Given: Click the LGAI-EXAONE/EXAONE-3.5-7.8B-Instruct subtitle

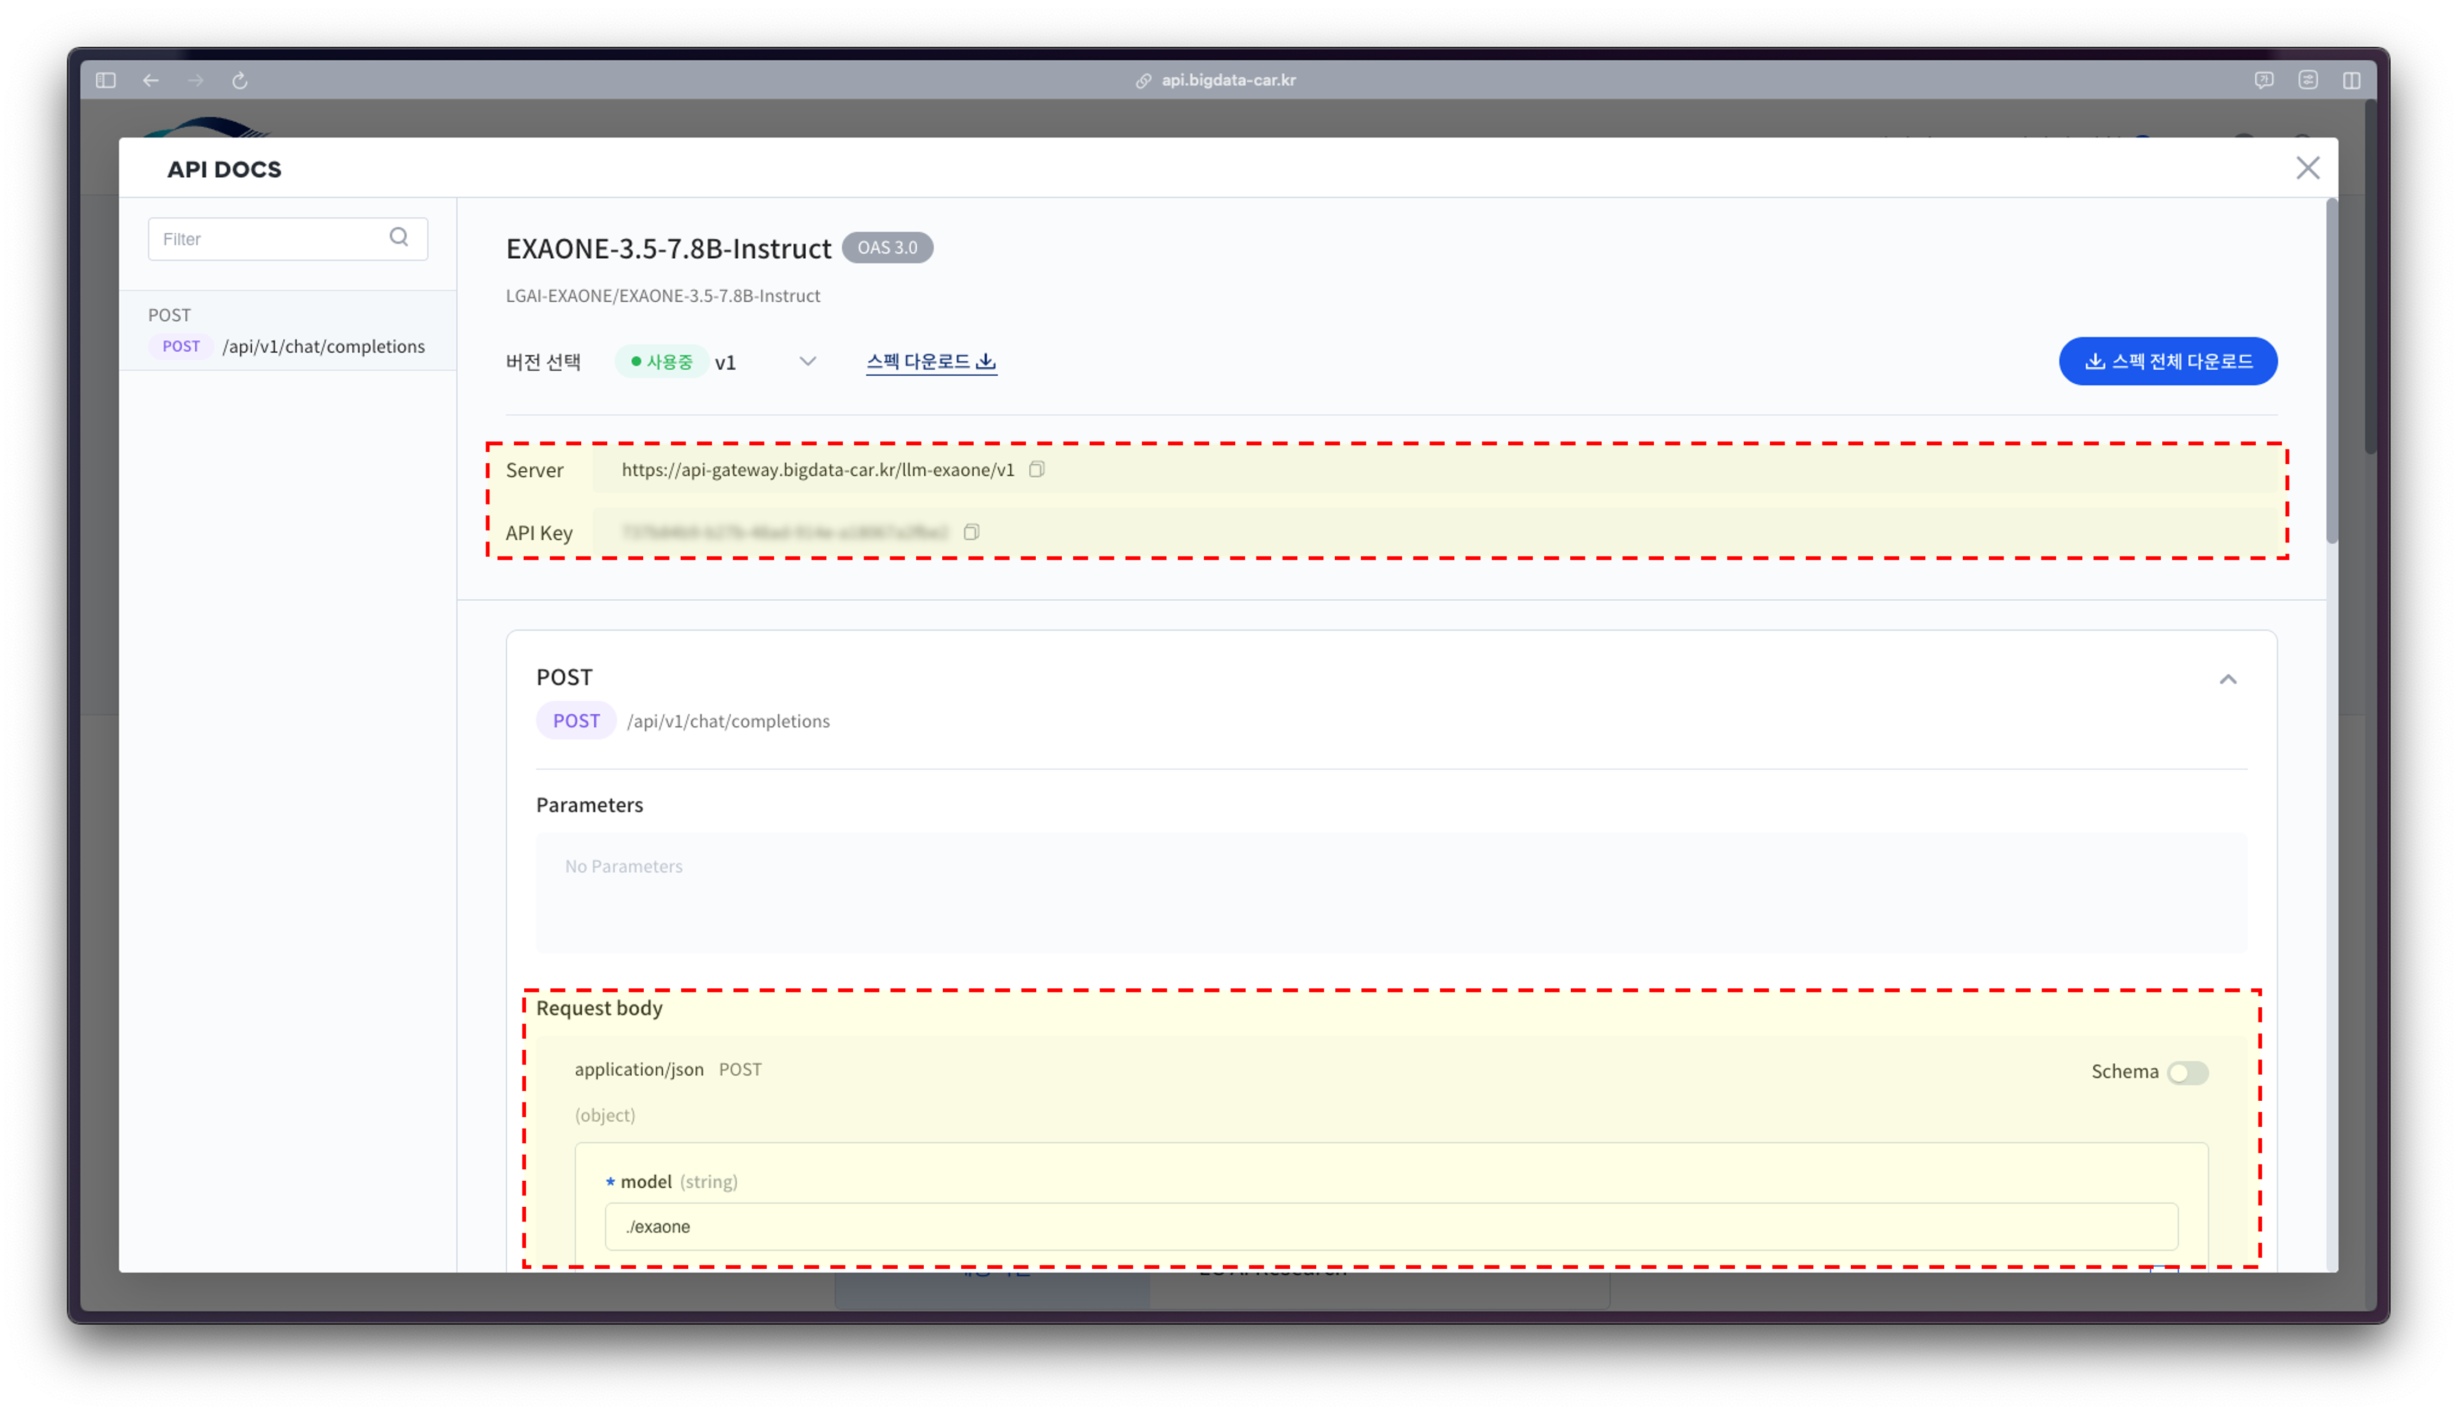Looking at the screenshot, I should pos(663,295).
